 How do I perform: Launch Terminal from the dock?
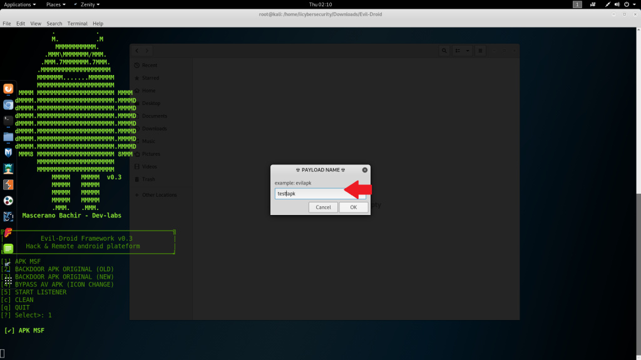pyautogui.click(x=8, y=120)
